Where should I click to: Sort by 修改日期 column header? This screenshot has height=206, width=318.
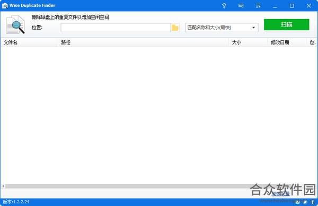pyautogui.click(x=287, y=42)
